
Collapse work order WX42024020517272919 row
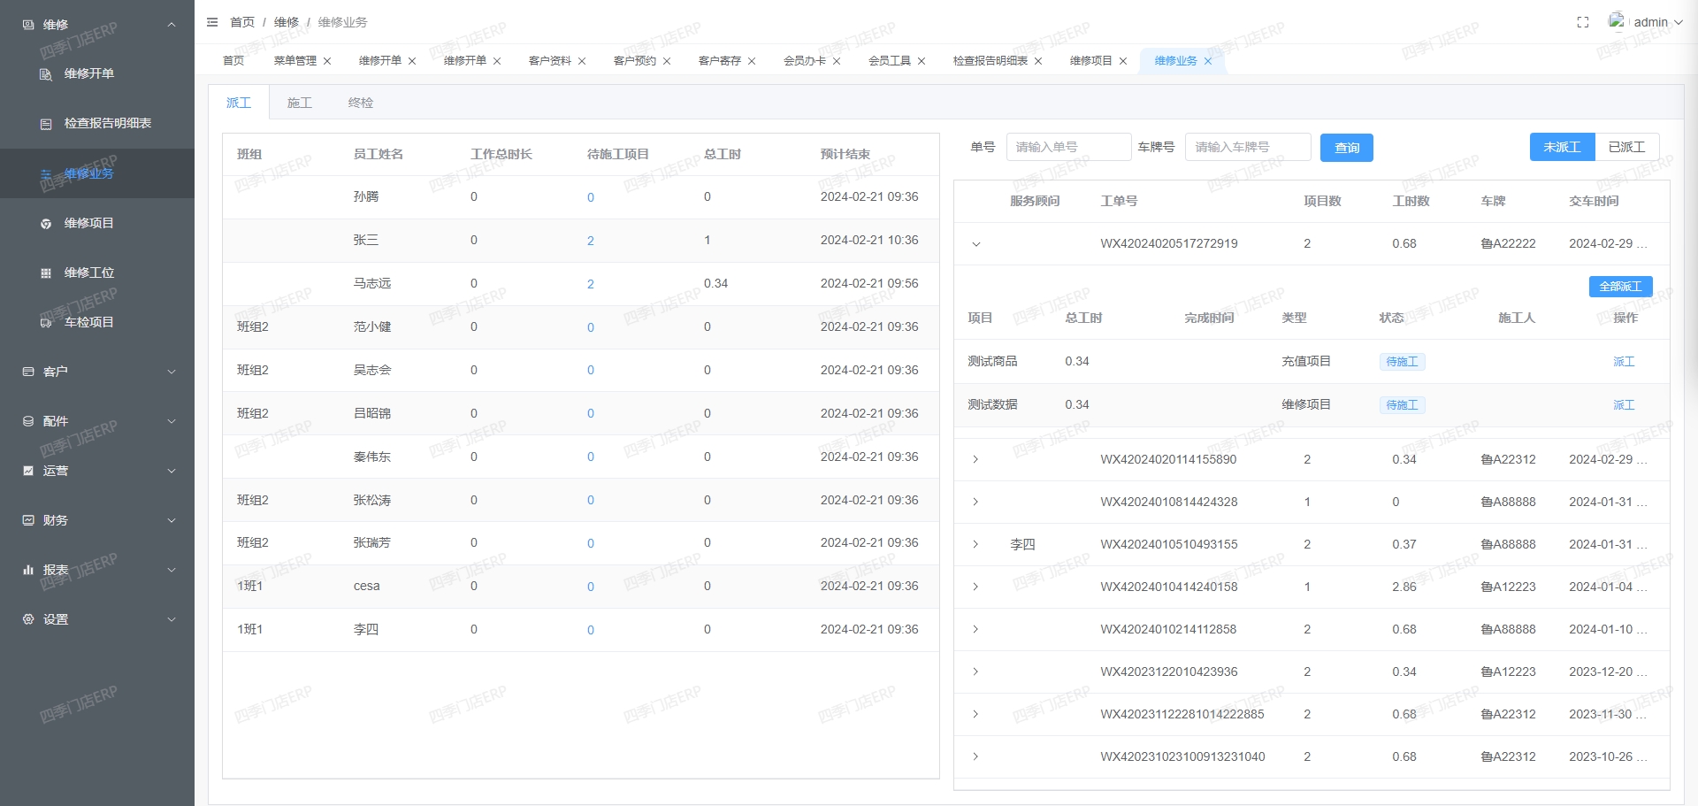[976, 244]
